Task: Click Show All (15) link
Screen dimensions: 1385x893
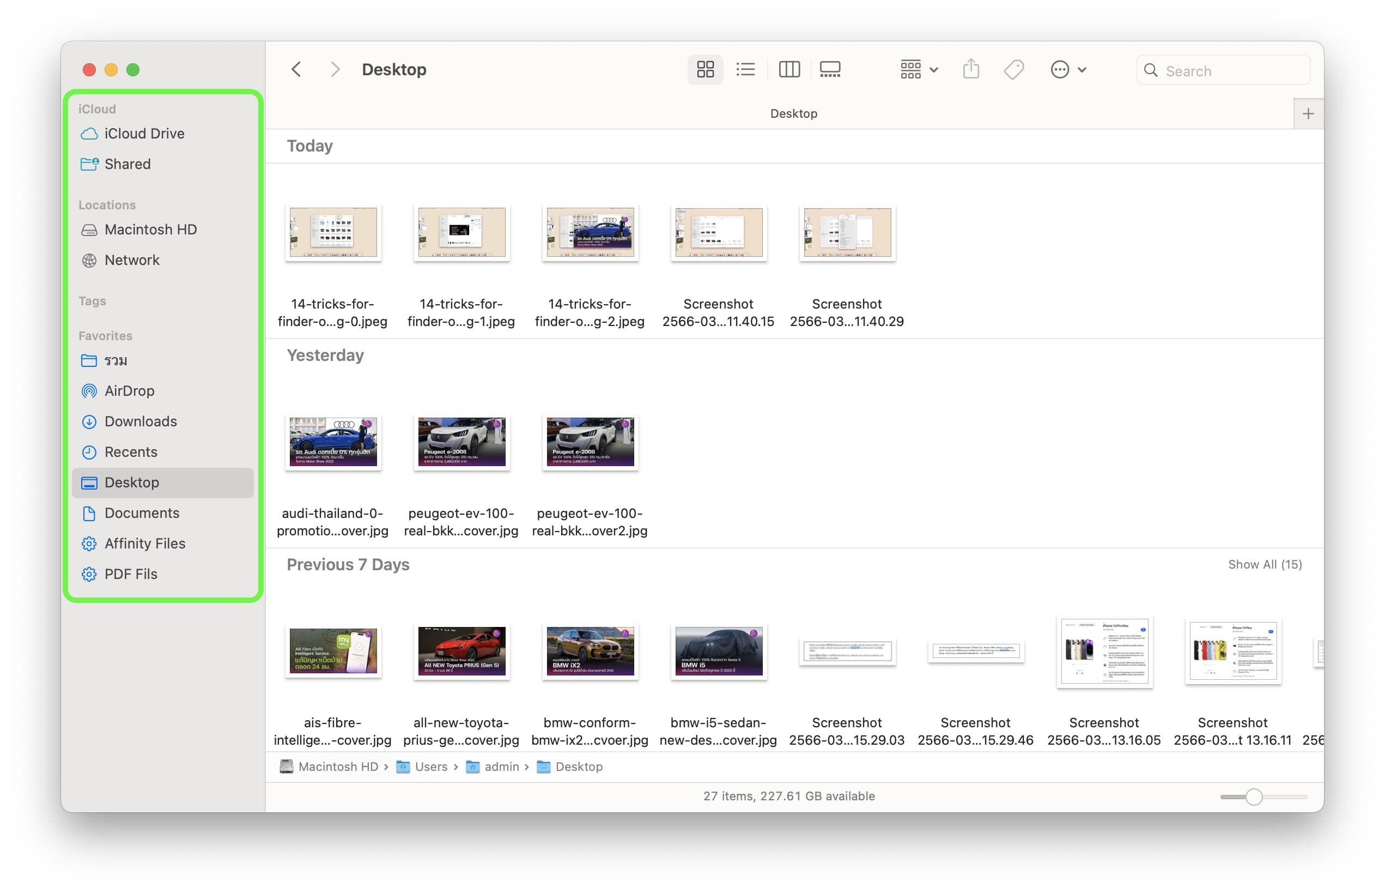Action: (1265, 564)
